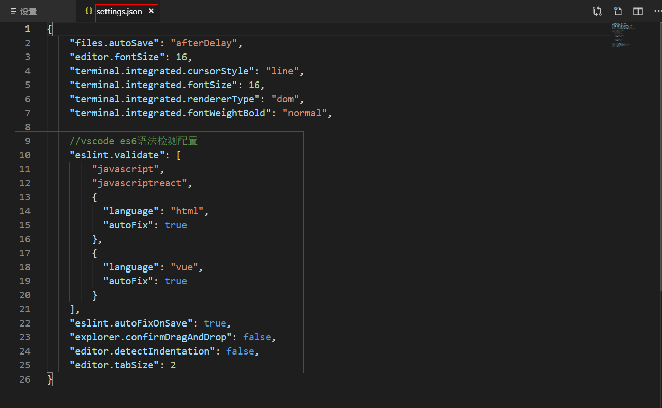Viewport: 662px width, 408px height.
Task: Click the {} JSON icon on the tab
Action: (89, 10)
